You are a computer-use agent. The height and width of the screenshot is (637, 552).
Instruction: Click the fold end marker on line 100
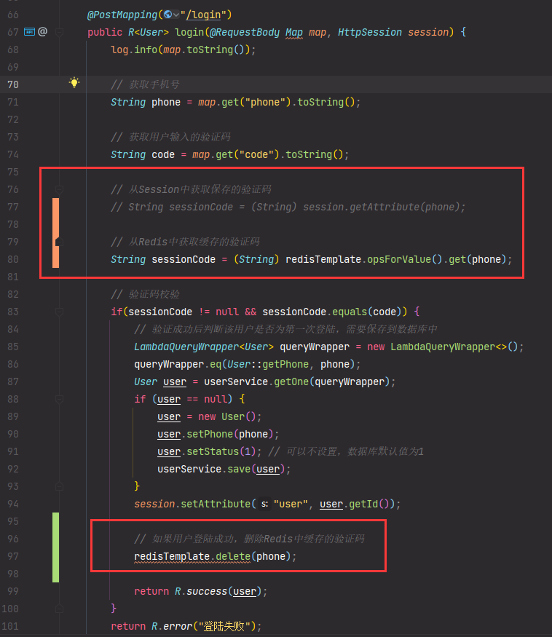[x=60, y=609]
